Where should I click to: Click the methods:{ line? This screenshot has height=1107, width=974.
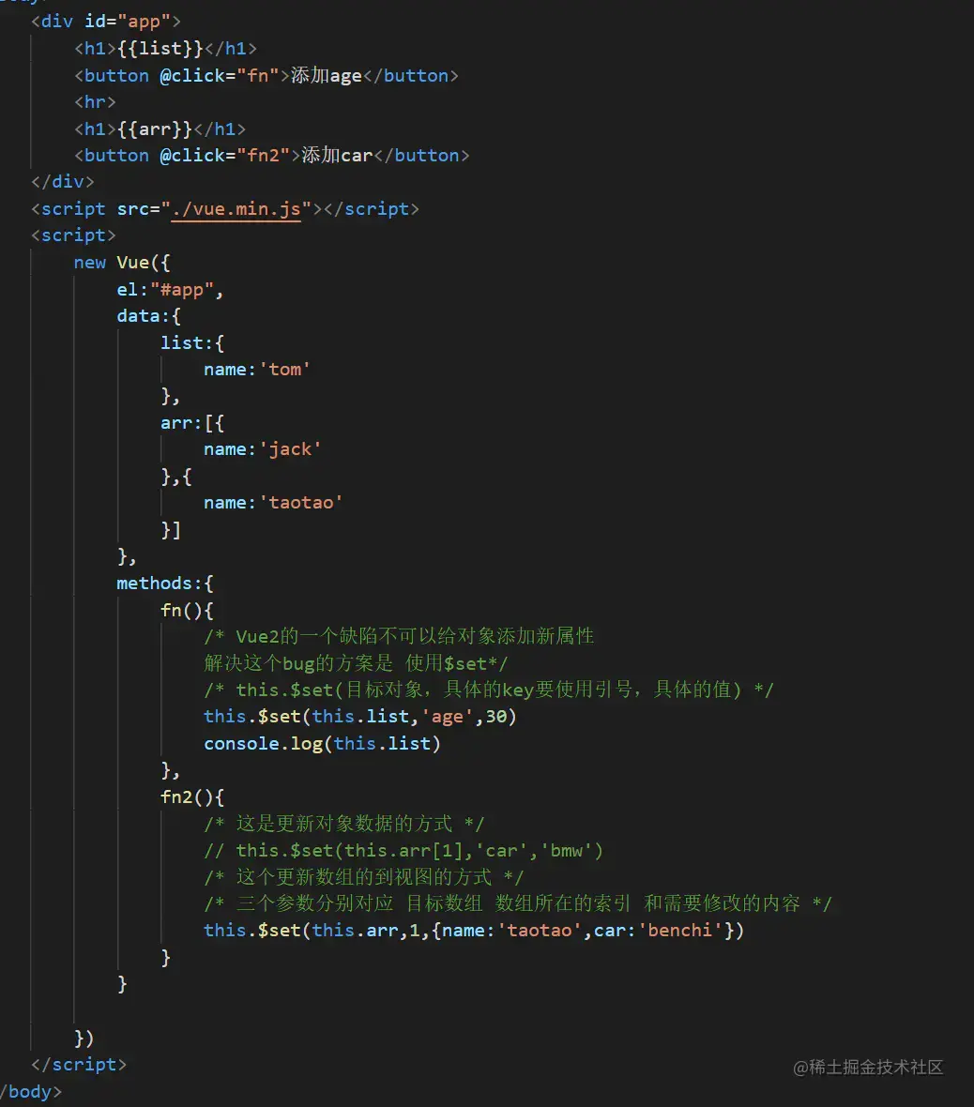click(x=165, y=584)
